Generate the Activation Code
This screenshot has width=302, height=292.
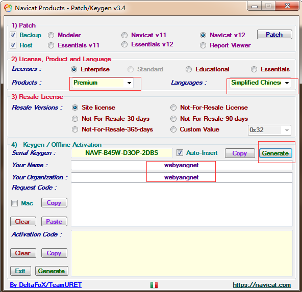(x=52, y=271)
